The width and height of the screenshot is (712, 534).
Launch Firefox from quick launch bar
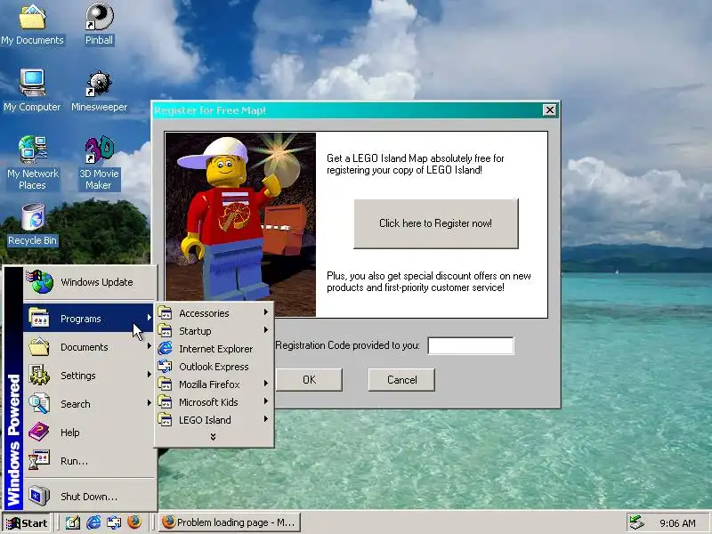click(x=134, y=522)
